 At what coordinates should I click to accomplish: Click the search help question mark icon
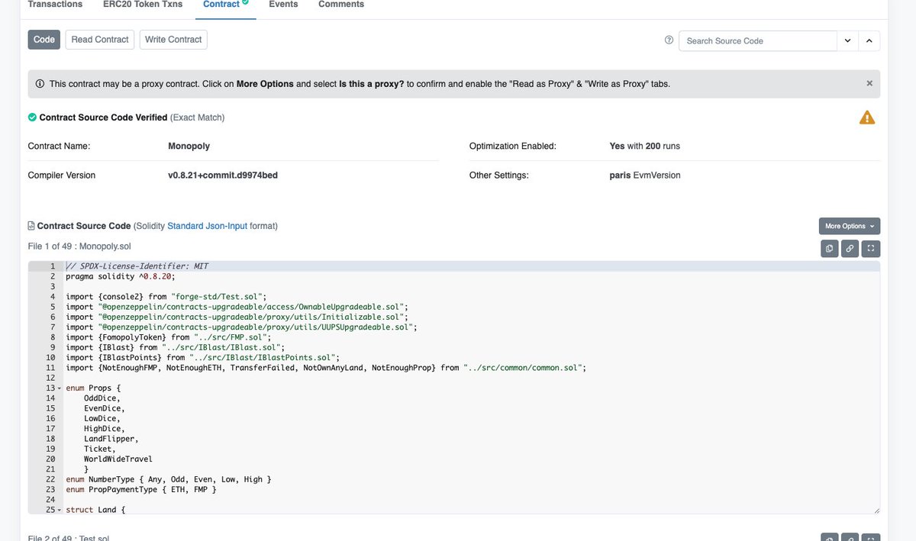pyautogui.click(x=667, y=40)
